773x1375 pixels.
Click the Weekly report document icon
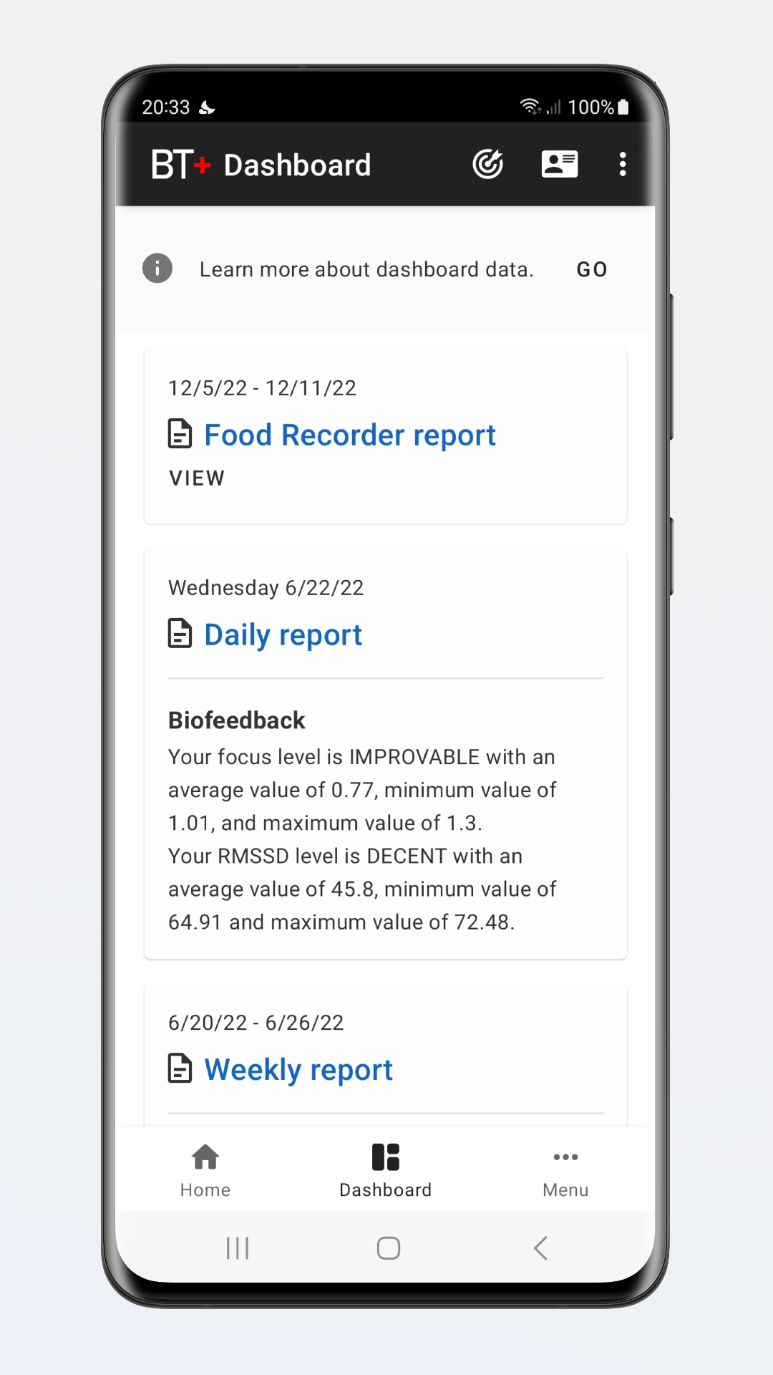(180, 1068)
